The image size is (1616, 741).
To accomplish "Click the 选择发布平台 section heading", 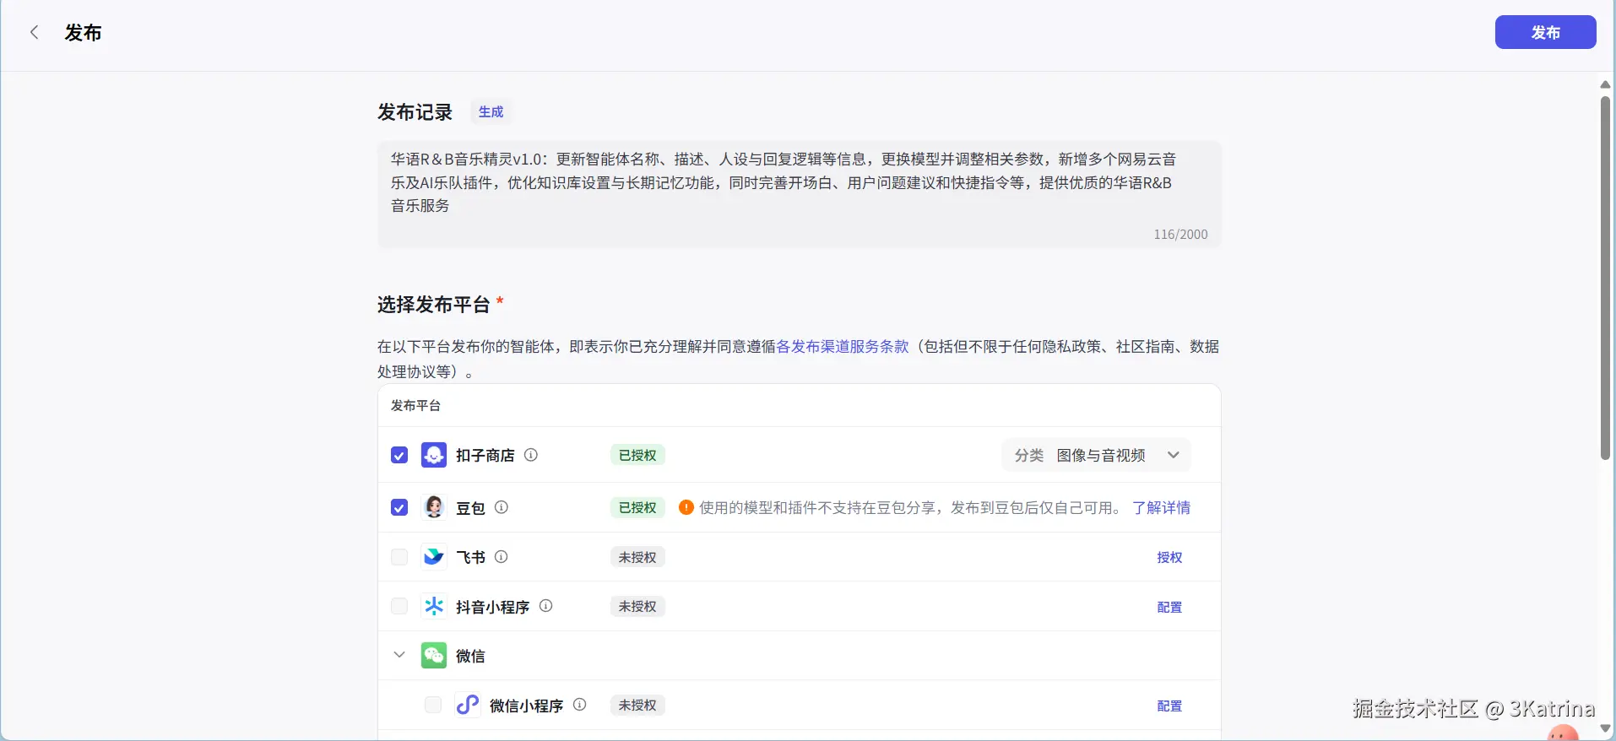I will (x=433, y=304).
